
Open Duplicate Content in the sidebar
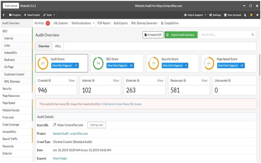tap(16, 74)
